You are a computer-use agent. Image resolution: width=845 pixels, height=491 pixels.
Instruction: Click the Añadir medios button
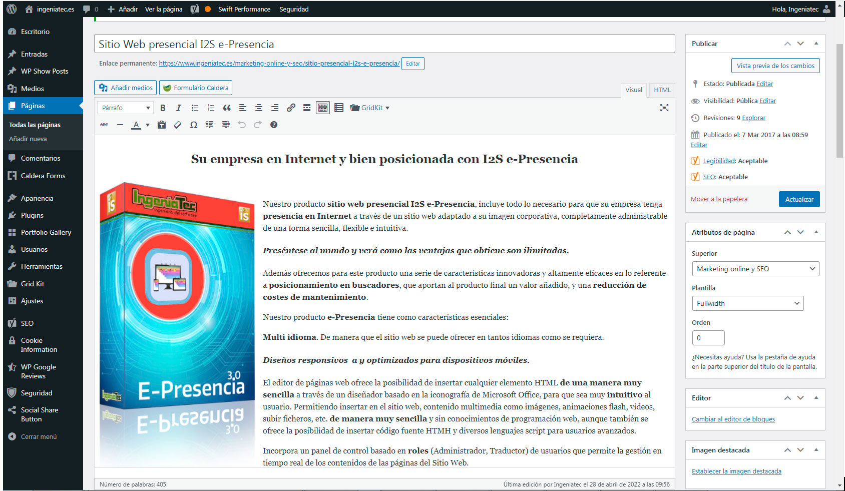coord(126,88)
